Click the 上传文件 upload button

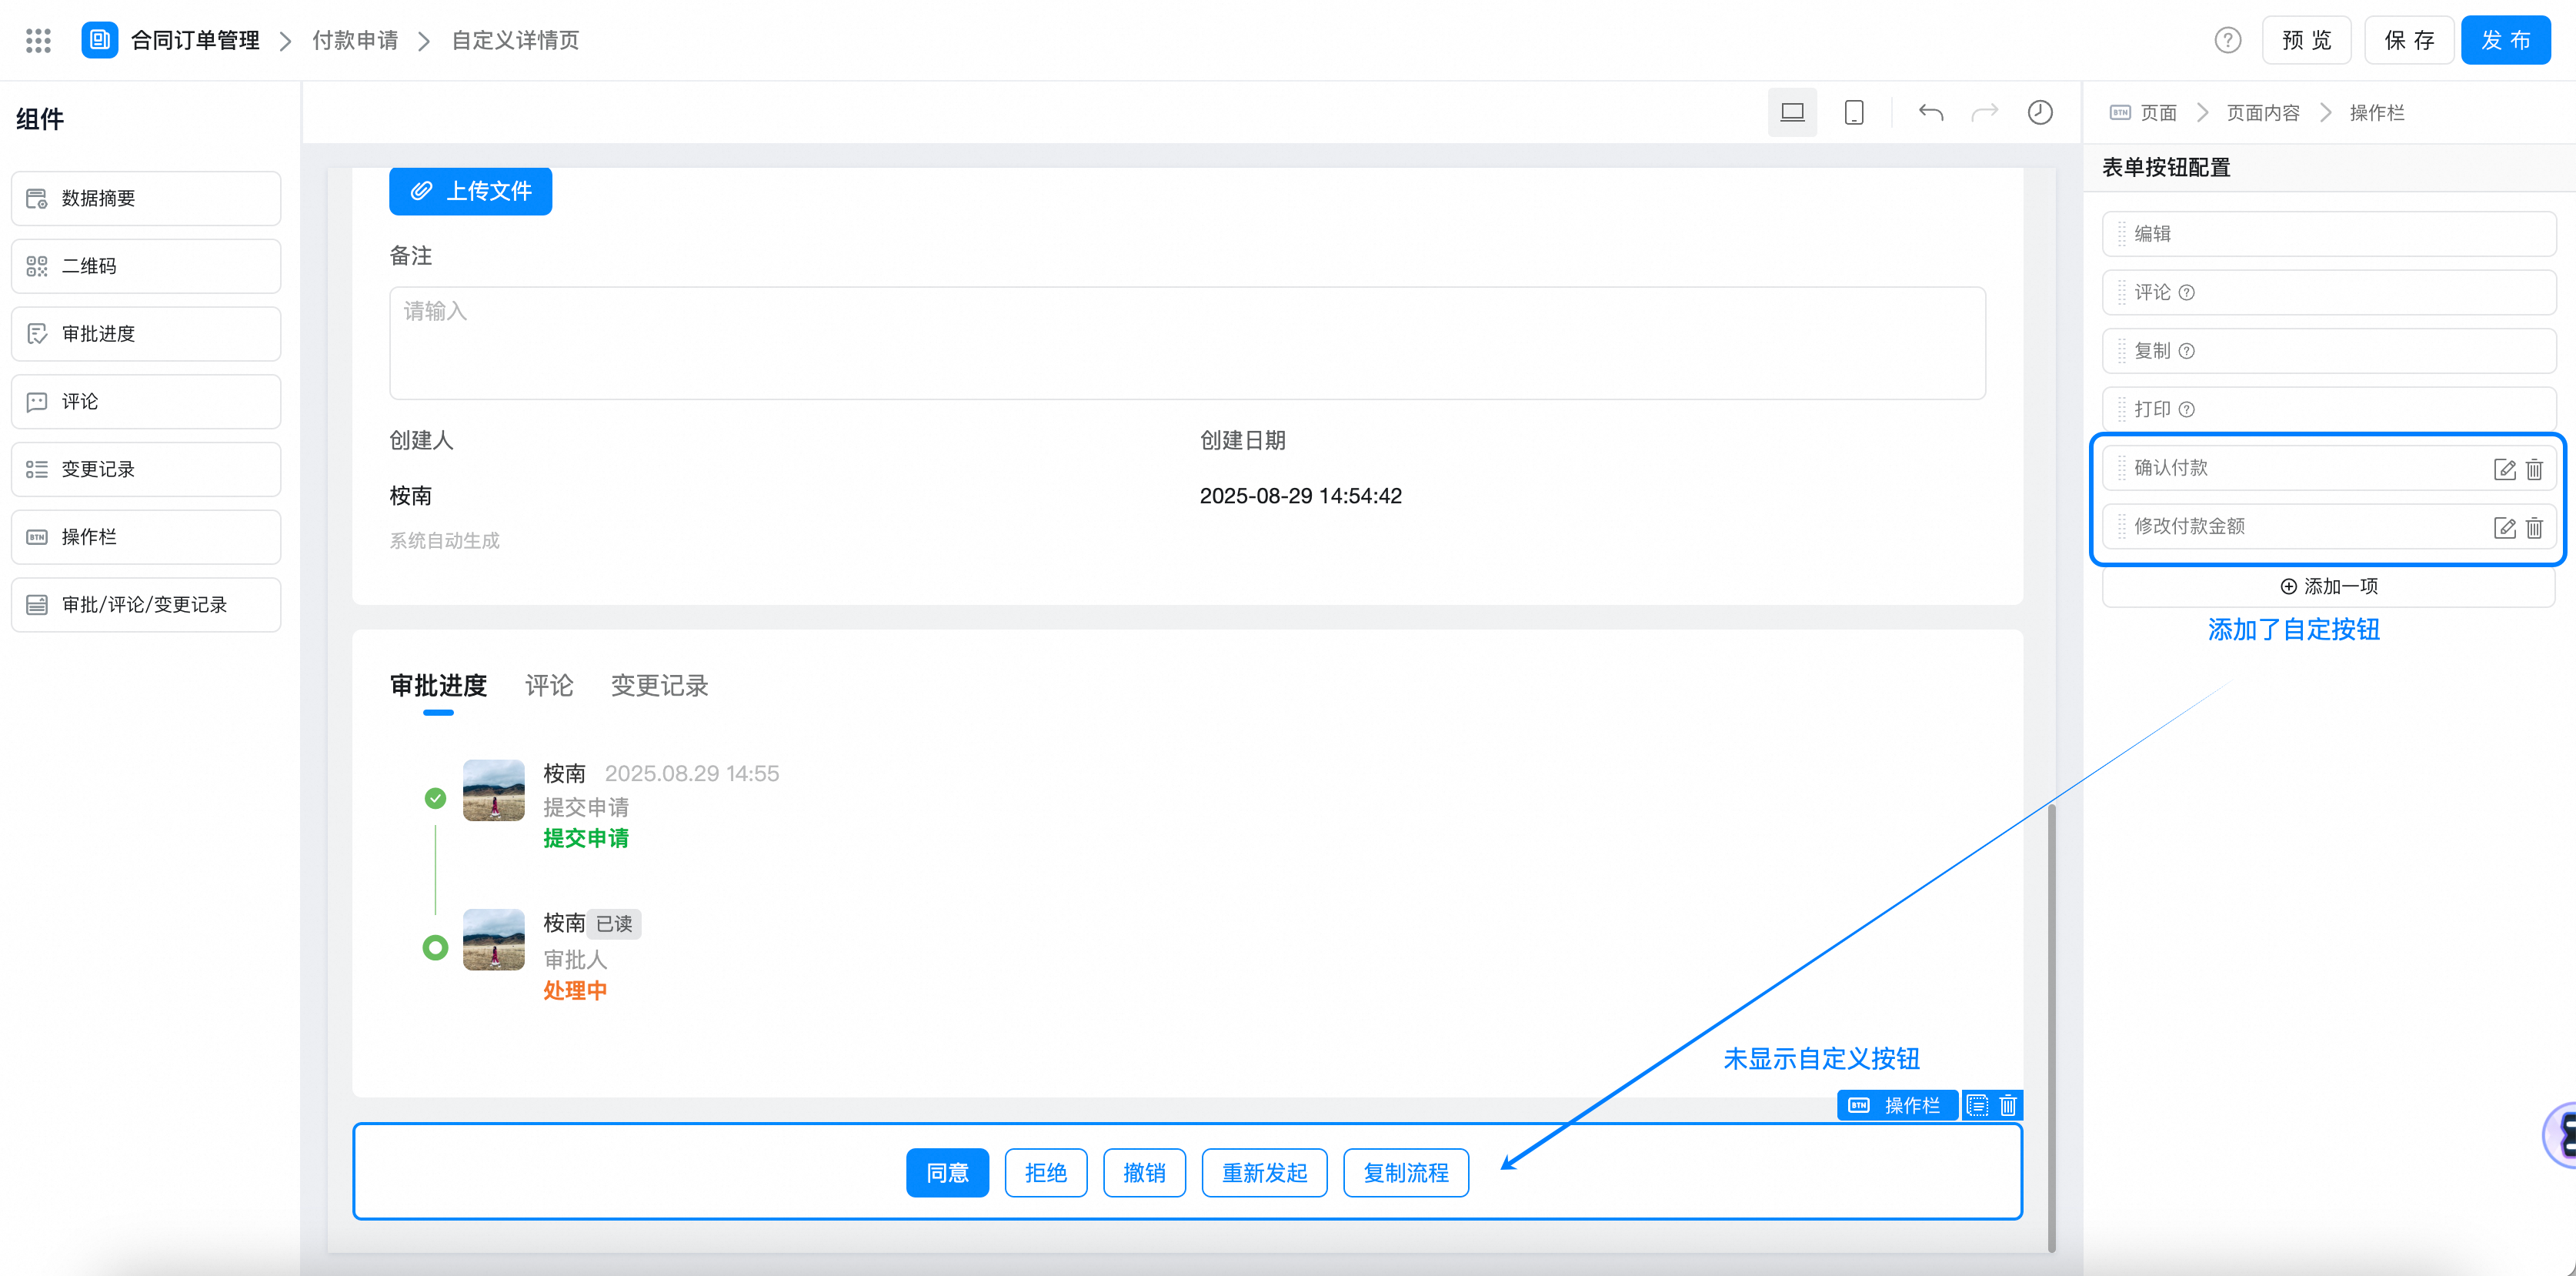coord(470,191)
